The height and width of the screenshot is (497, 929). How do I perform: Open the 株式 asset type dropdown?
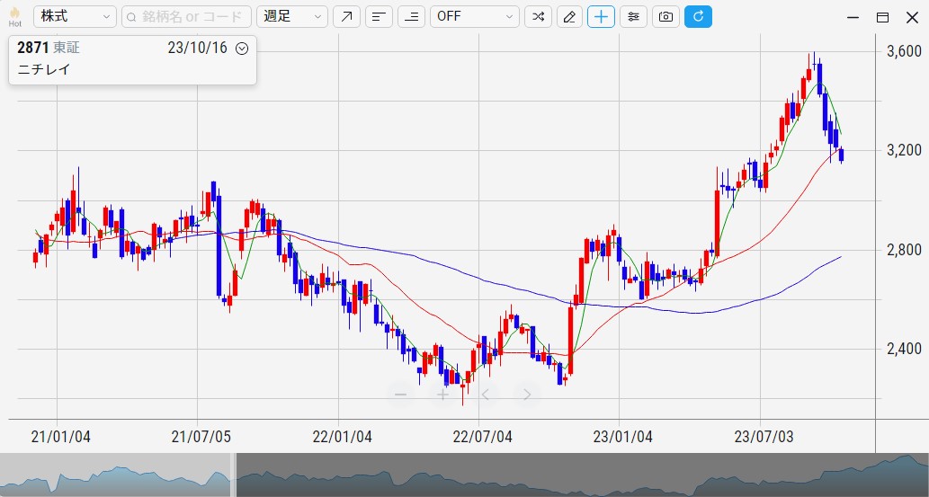(75, 16)
